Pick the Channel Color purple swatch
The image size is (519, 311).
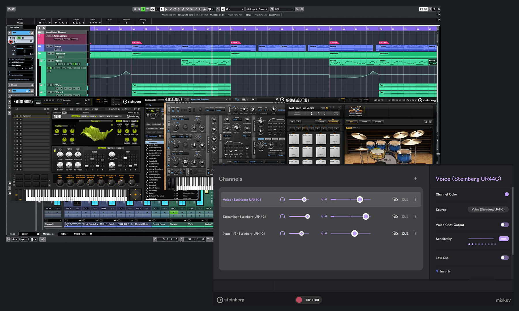507,194
